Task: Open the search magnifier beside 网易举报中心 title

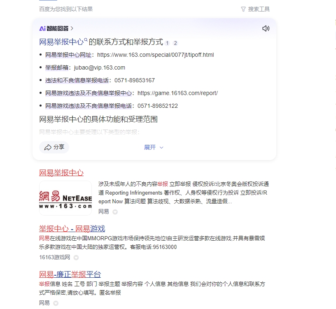Action: point(86,39)
